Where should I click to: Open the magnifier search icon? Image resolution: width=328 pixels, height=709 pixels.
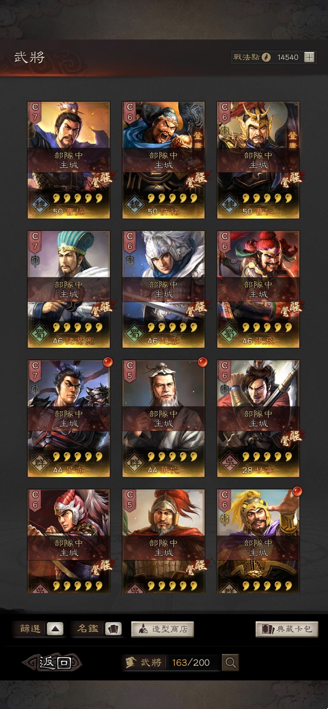click(x=230, y=662)
